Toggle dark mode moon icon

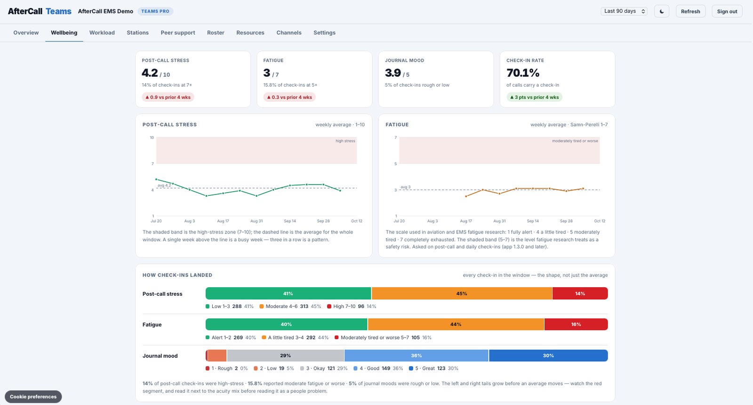pos(662,11)
